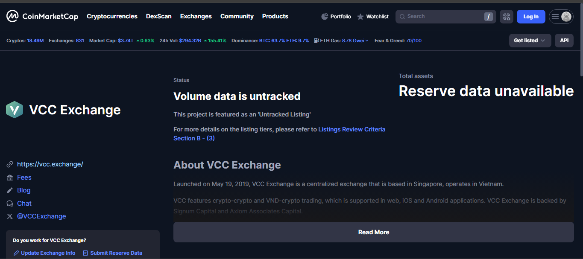
Task: Click the Volume data is untracked heading
Action: point(237,96)
